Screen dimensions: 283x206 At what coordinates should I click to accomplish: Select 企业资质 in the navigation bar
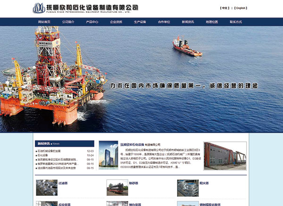point(116,22)
